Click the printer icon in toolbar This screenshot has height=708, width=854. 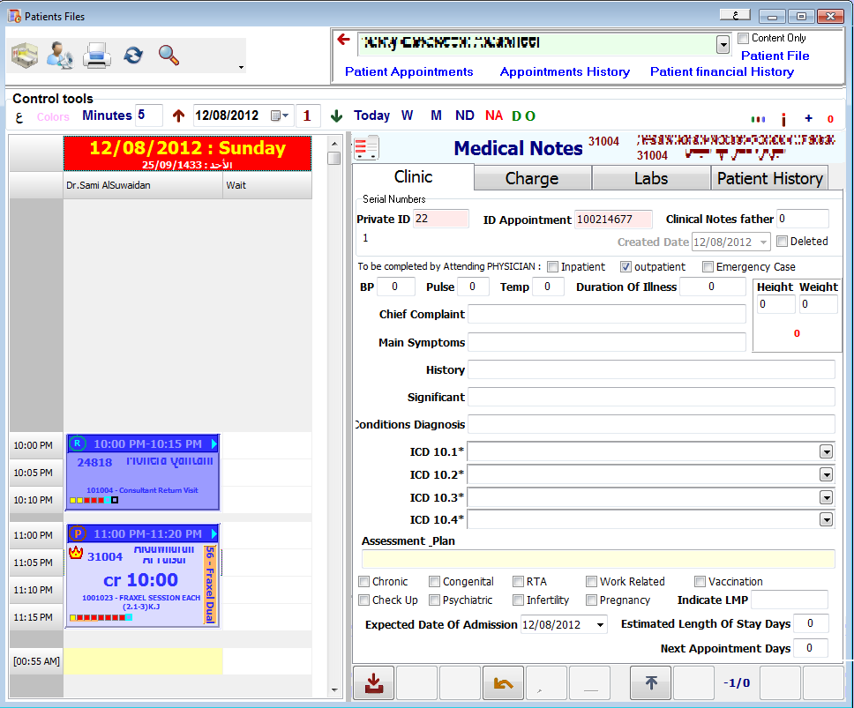point(97,56)
